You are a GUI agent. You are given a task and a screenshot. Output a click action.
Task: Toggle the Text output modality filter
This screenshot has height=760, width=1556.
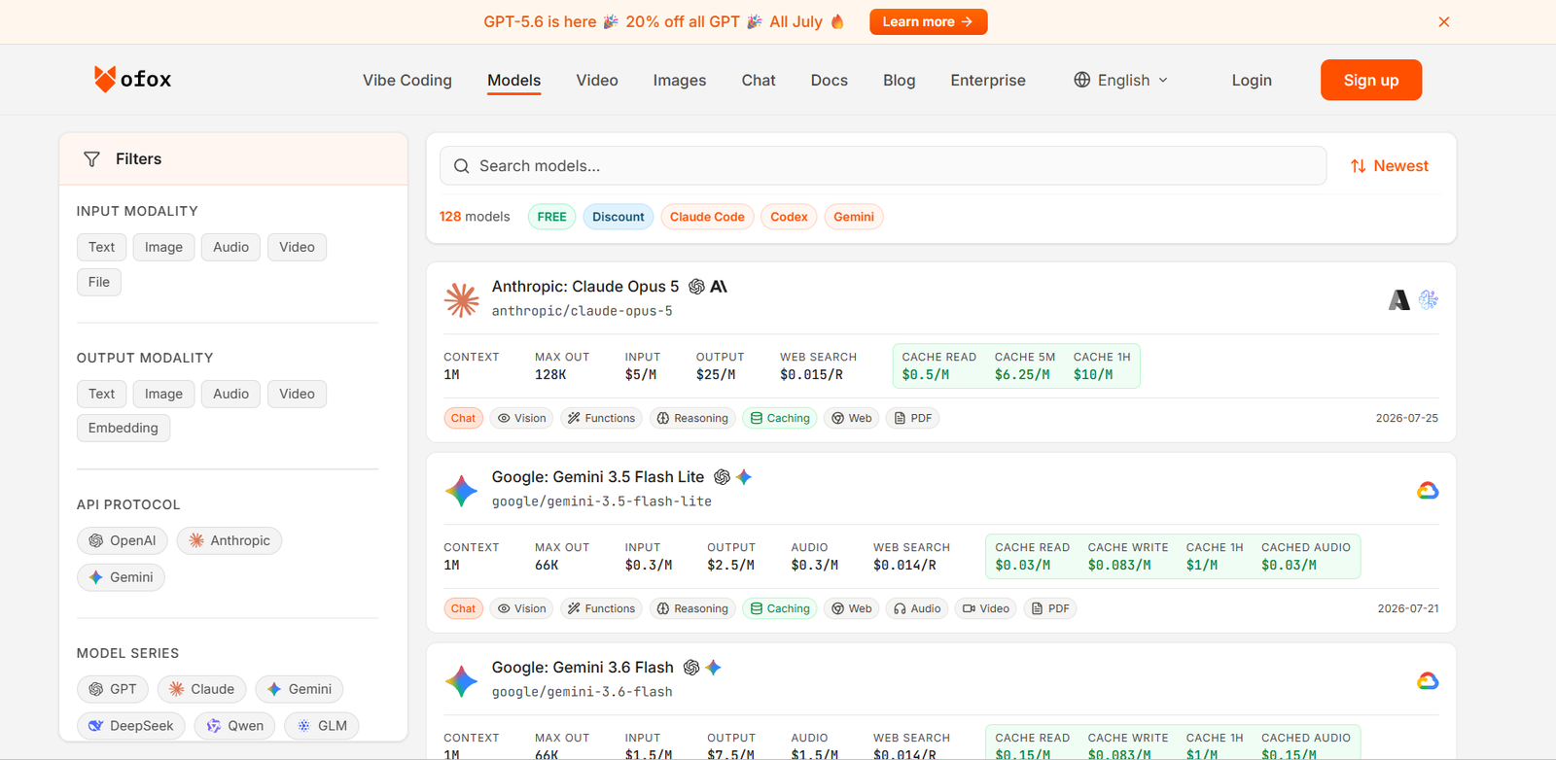(101, 394)
